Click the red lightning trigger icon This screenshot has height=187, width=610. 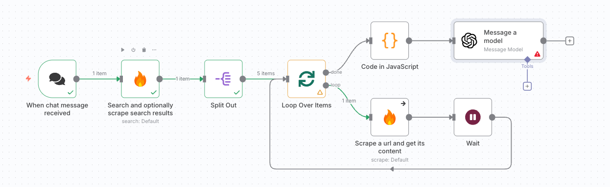28,79
